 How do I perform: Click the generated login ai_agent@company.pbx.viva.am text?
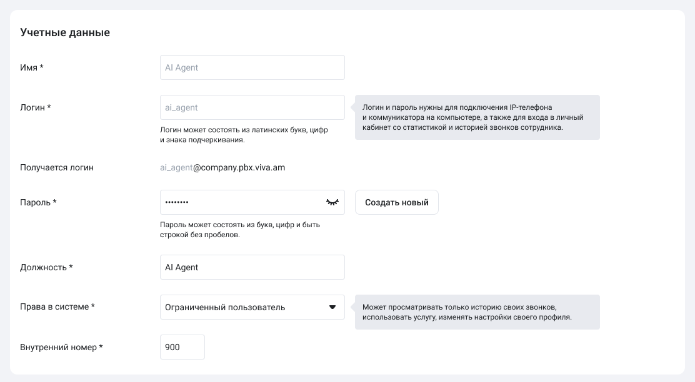pyautogui.click(x=222, y=168)
